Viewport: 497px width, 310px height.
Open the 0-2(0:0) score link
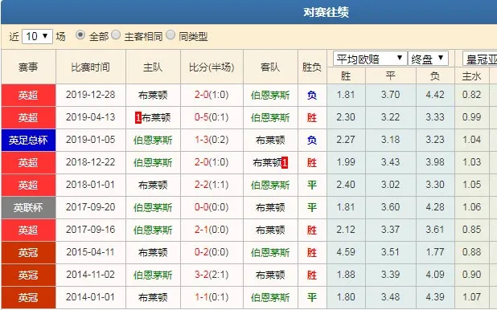[x=212, y=252]
